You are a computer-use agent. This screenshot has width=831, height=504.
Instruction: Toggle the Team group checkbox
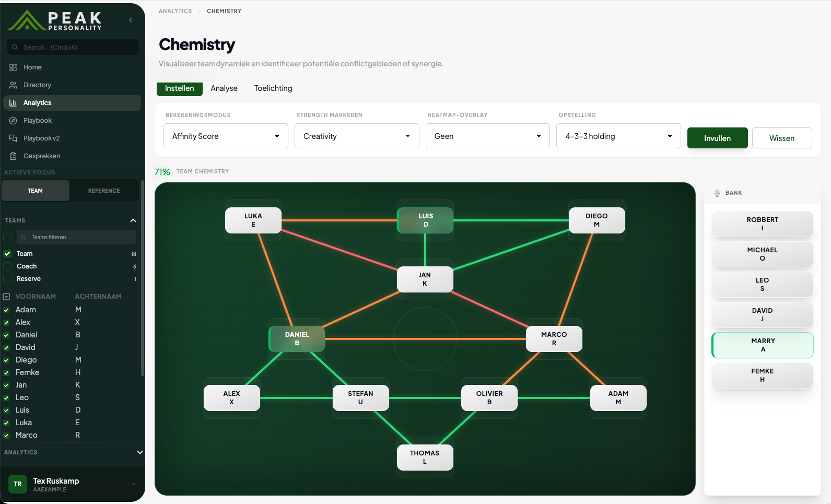(x=7, y=254)
